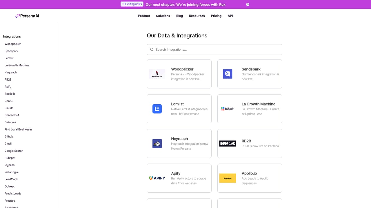Open the Lemlist card title

(x=177, y=104)
